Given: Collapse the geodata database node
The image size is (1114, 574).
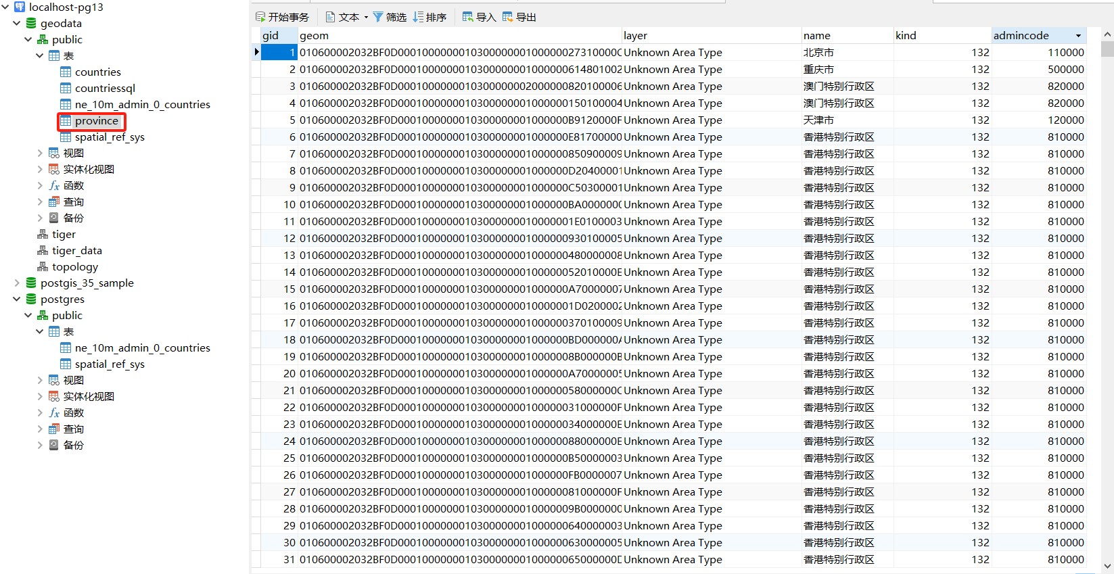Looking at the screenshot, I should 17,23.
